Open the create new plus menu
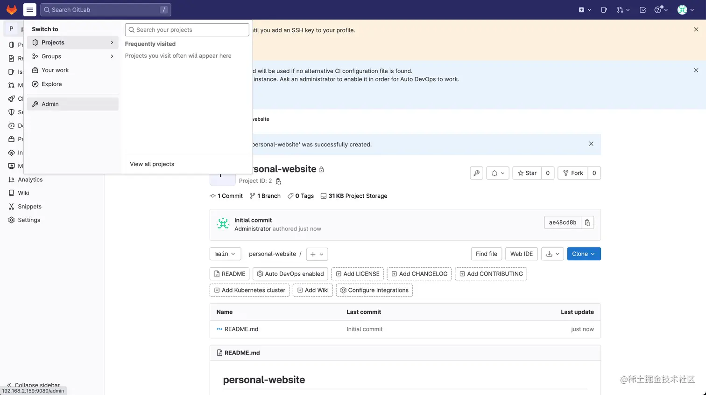The height and width of the screenshot is (395, 706). tap(585, 10)
